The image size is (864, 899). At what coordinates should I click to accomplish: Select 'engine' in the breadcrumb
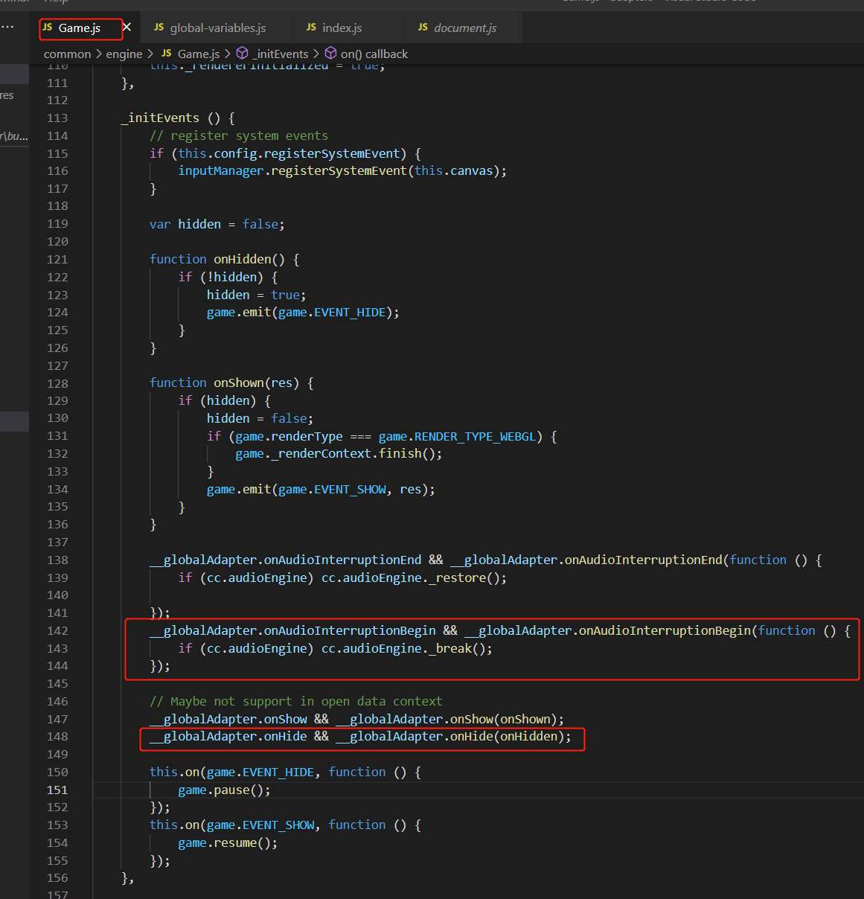(124, 54)
